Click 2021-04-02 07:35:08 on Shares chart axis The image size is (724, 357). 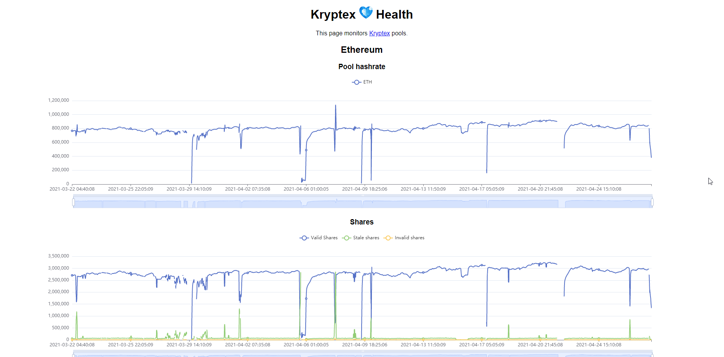point(247,345)
